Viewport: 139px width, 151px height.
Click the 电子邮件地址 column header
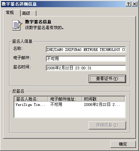click(x=65, y=99)
